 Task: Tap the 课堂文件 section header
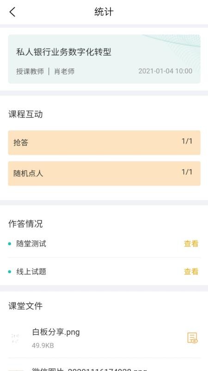(25, 306)
